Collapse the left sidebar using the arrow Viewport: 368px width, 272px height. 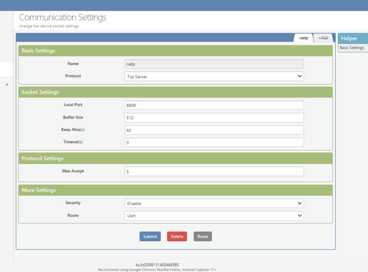(x=7, y=84)
